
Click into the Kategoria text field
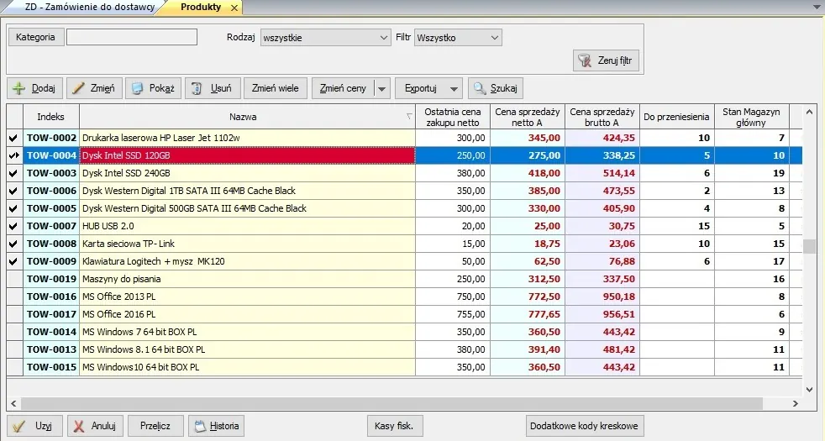click(132, 37)
